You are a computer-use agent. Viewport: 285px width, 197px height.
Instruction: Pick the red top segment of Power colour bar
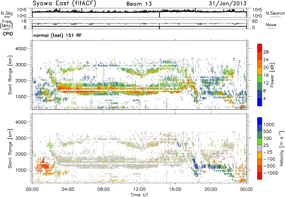coord(260,48)
